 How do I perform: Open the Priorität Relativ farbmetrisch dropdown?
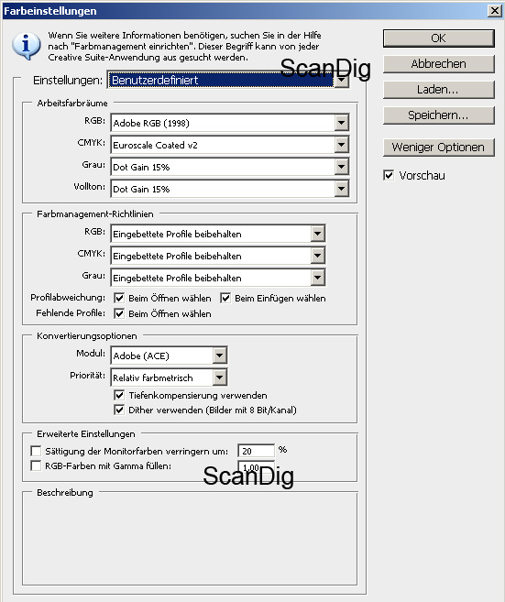(169, 378)
